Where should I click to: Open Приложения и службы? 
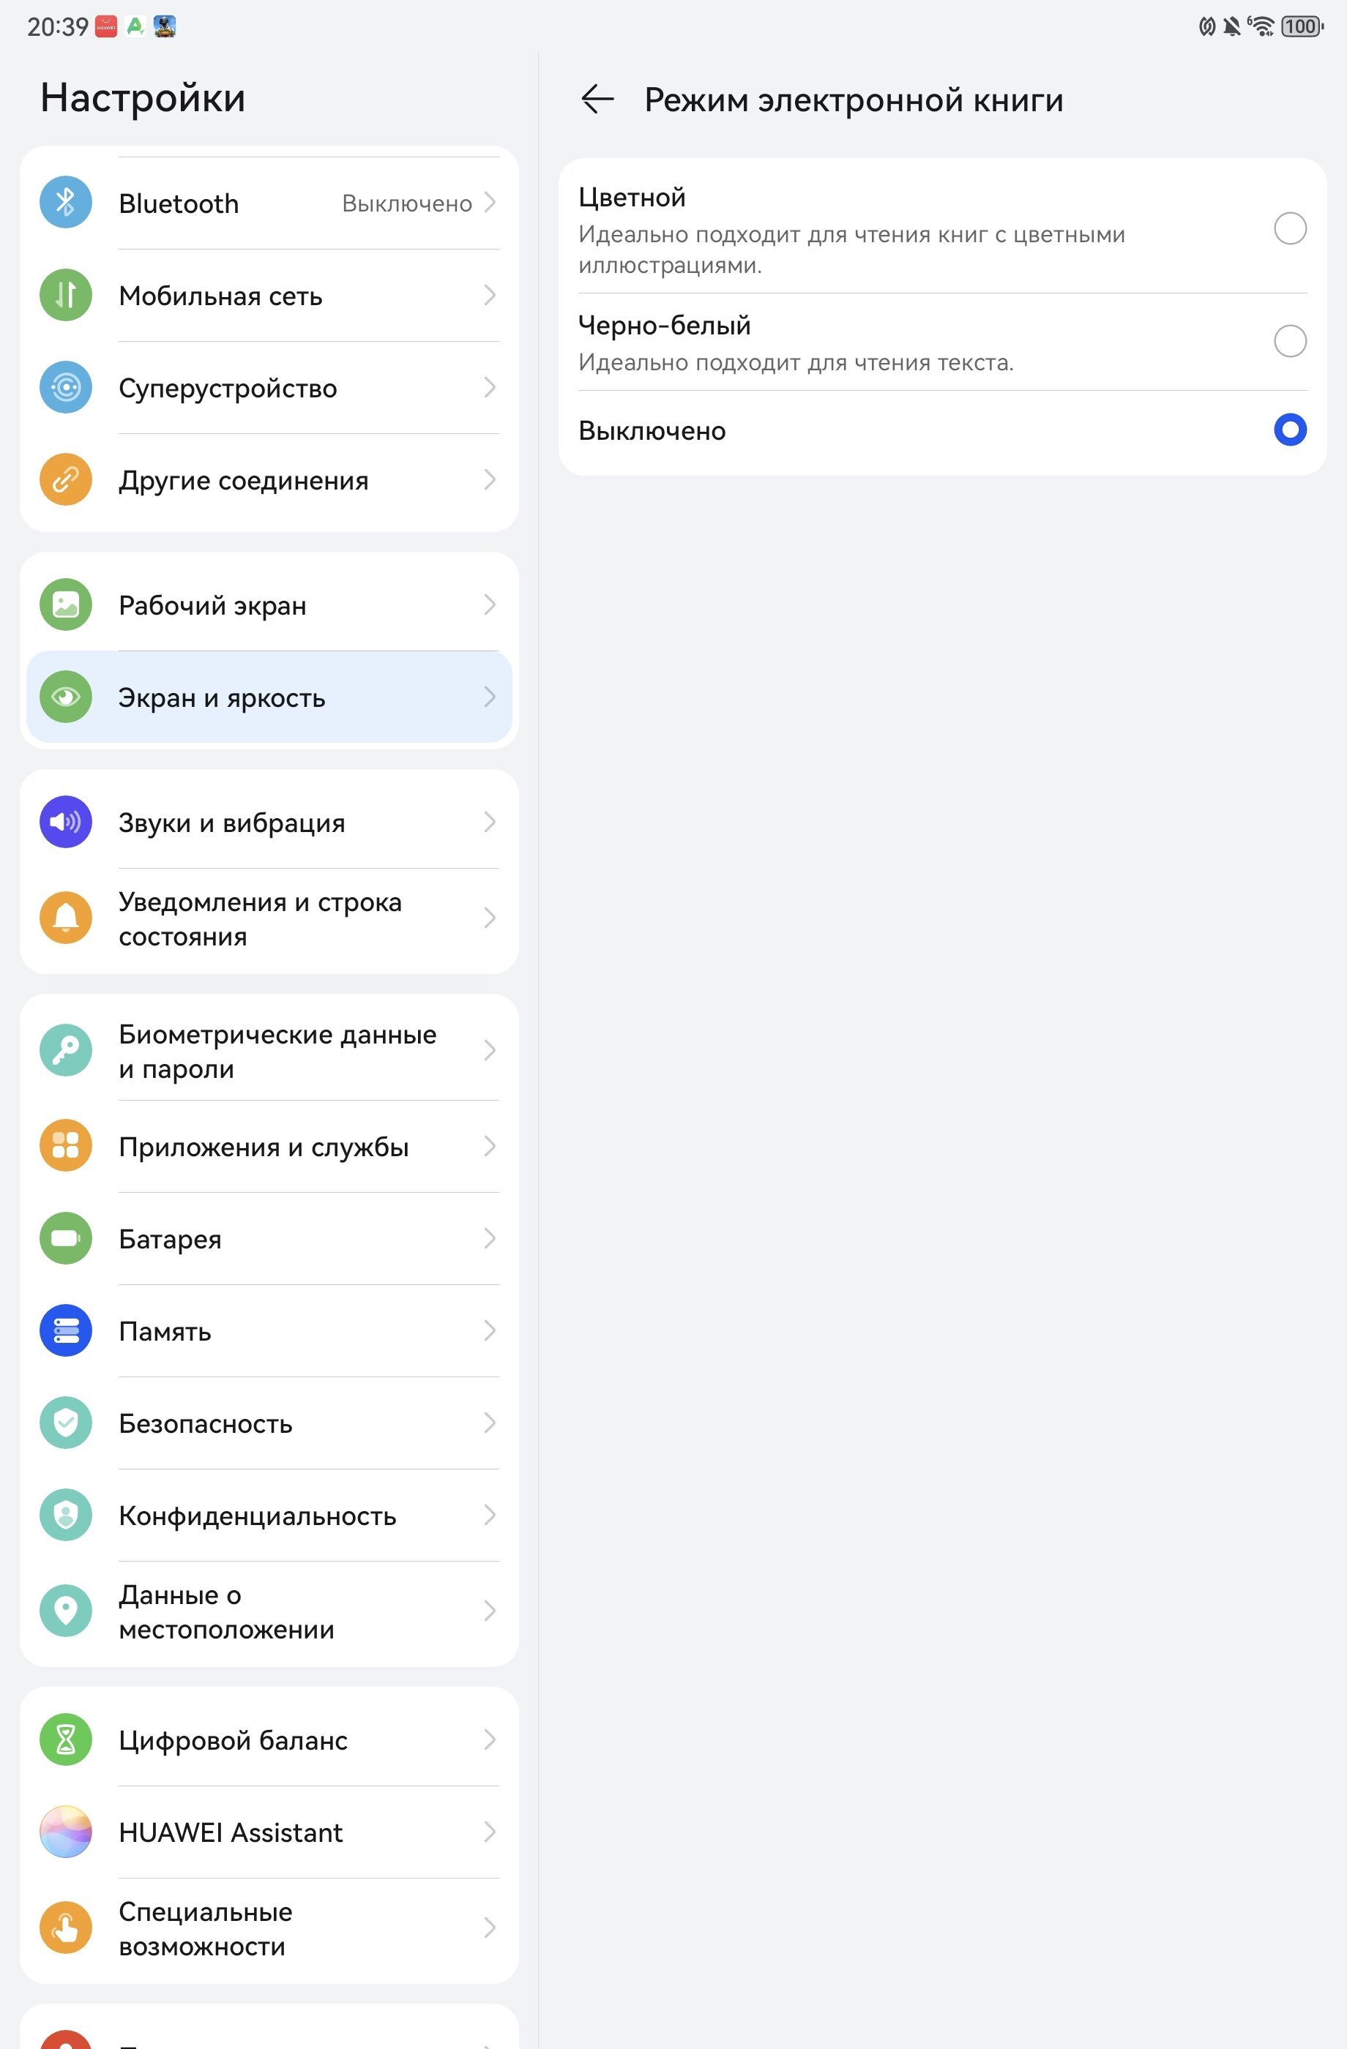coord(269,1147)
